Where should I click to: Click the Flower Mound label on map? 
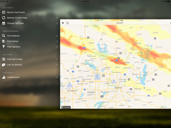coord(89,60)
